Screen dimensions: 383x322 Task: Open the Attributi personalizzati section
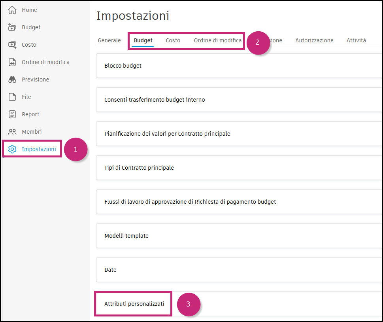point(133,303)
